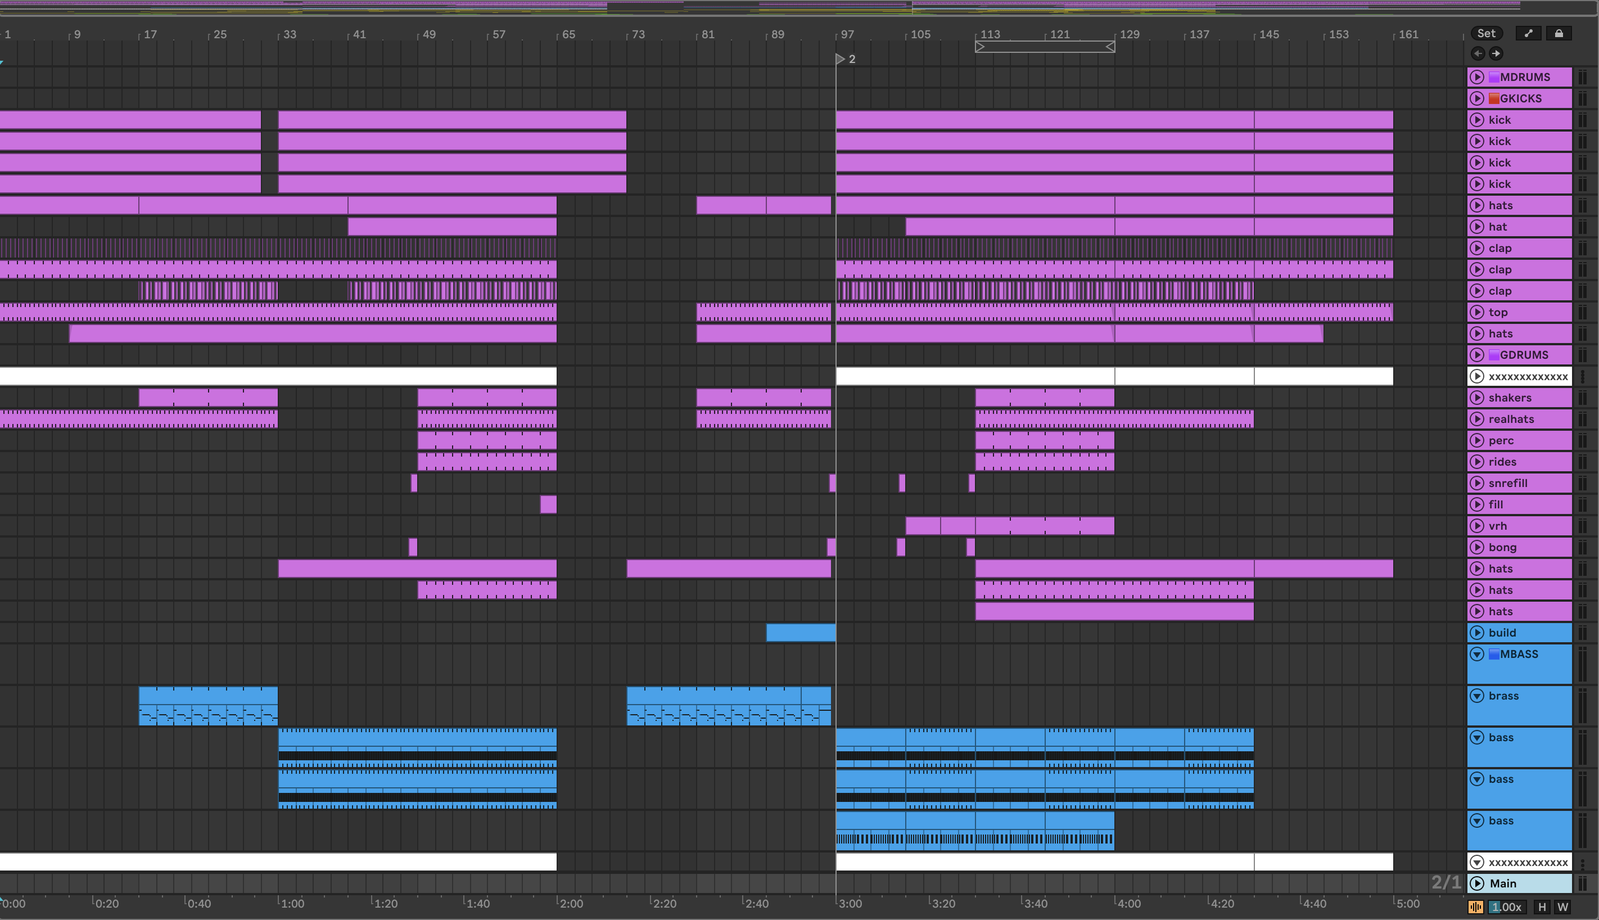The width and height of the screenshot is (1599, 920).
Task: Unfold the GDRUMS group track
Action: coord(1477,355)
